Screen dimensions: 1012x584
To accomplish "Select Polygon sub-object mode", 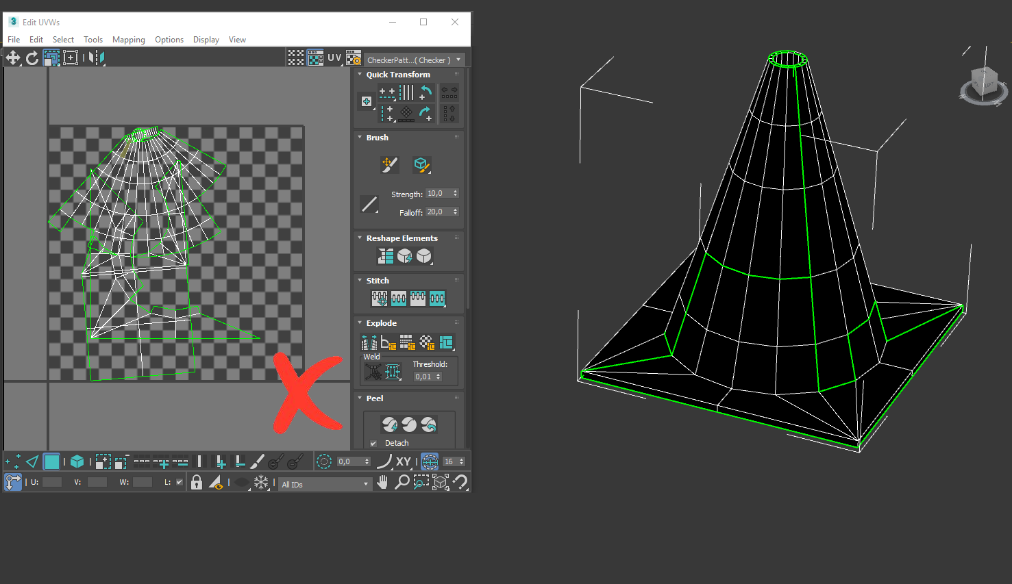I will click(51, 462).
